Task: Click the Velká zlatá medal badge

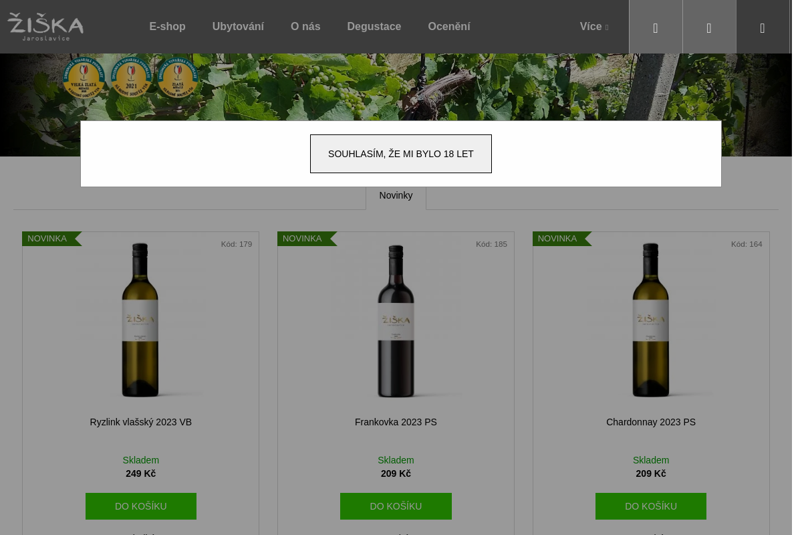Action: [84, 78]
